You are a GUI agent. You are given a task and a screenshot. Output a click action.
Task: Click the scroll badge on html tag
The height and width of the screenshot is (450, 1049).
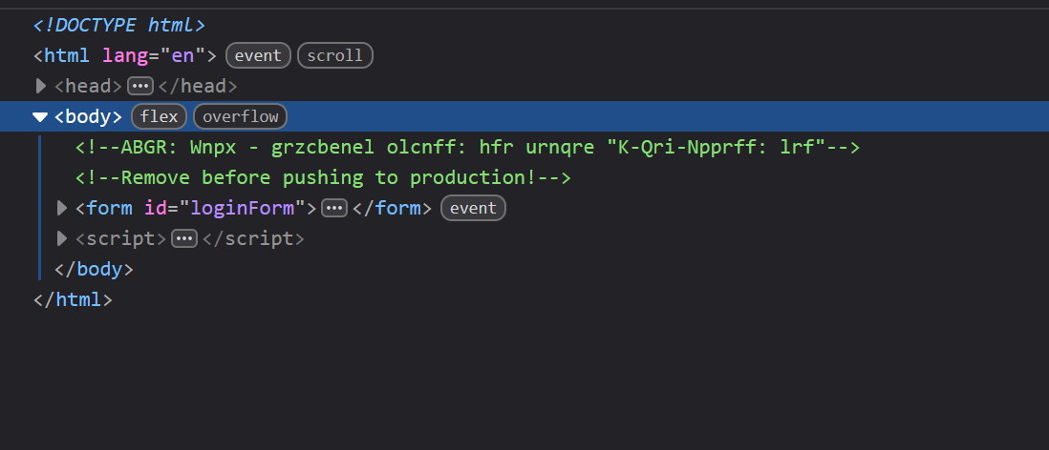click(x=334, y=55)
